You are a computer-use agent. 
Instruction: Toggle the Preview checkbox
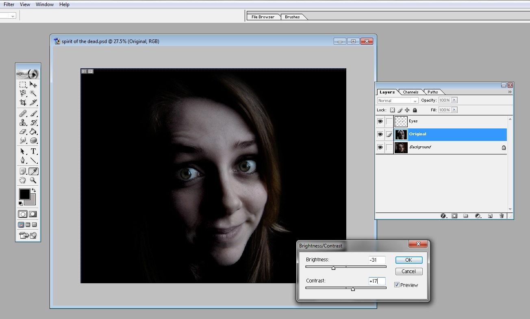pos(397,285)
